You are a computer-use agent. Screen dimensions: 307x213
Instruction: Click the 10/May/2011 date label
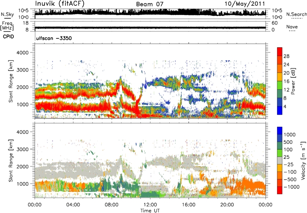pos(244,4)
